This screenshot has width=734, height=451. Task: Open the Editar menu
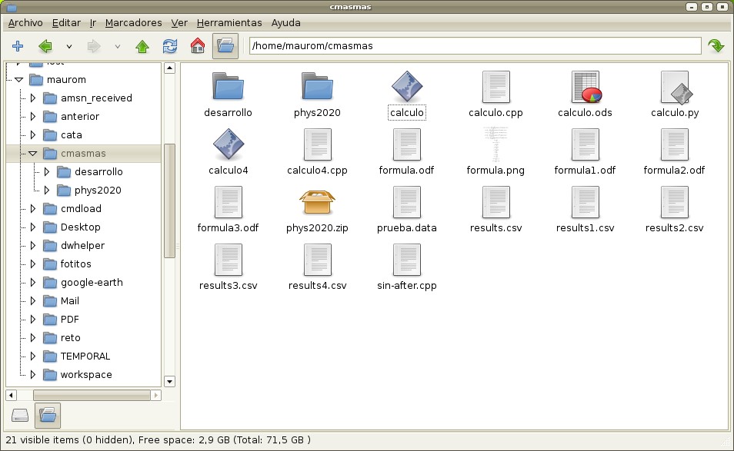pyautogui.click(x=66, y=22)
